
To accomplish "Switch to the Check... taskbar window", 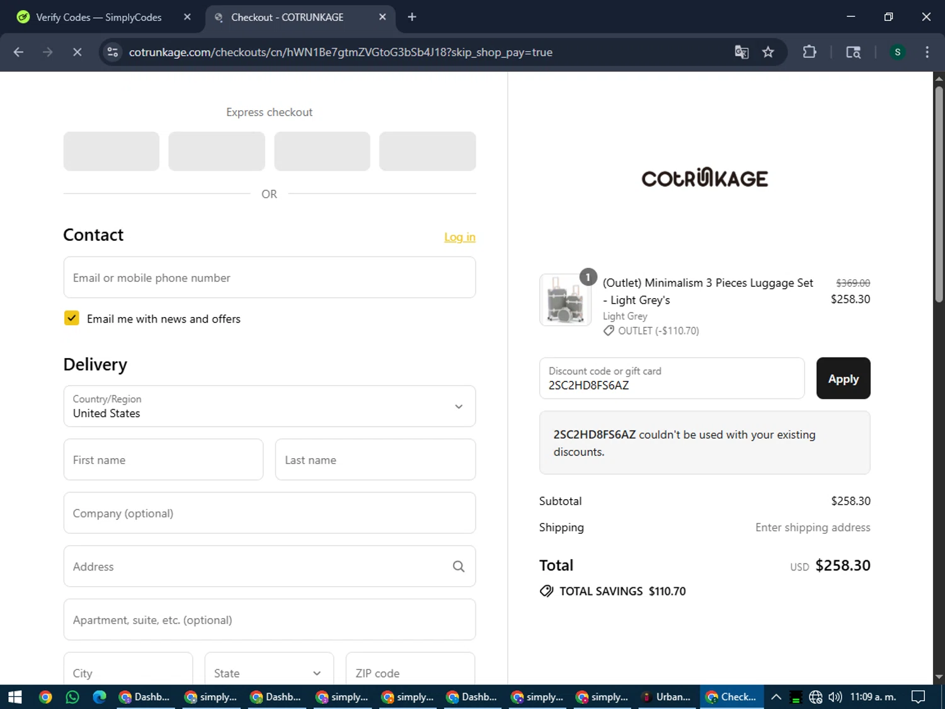I will 731,697.
